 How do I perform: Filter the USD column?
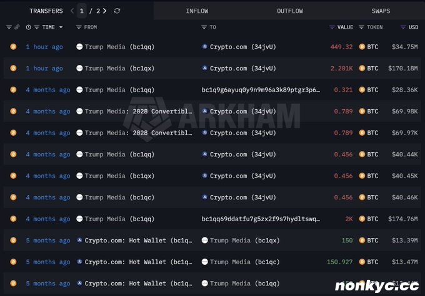[x=403, y=27]
